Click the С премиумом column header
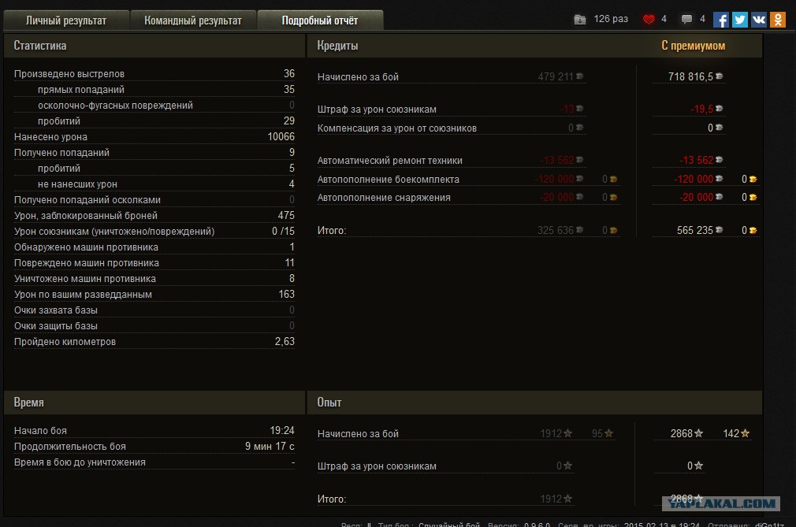Viewport: 796px width, 527px height. 693,46
